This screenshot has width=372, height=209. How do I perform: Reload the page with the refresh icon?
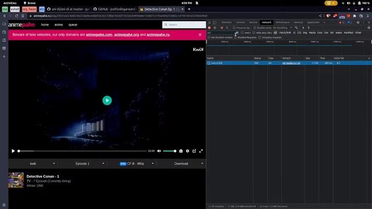(16, 16)
